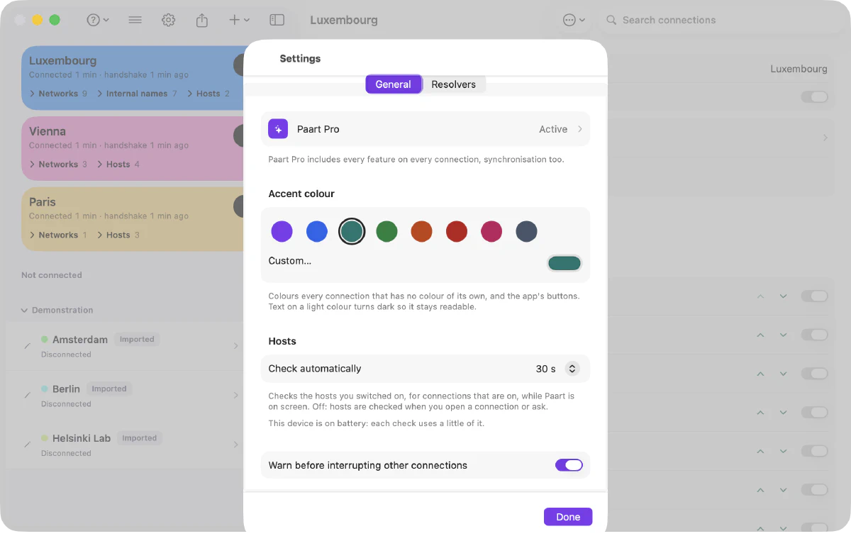This screenshot has width=851, height=541.
Task: Open Helsinki Lab details via its chevron
Action: (236, 445)
